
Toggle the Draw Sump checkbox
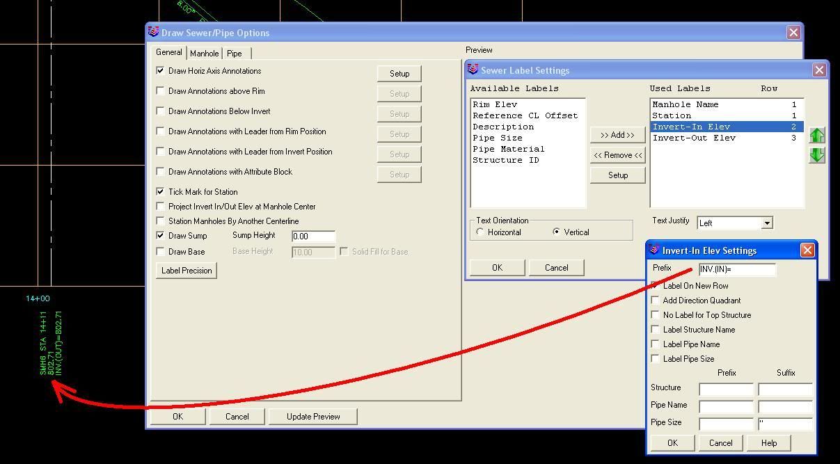[161, 236]
